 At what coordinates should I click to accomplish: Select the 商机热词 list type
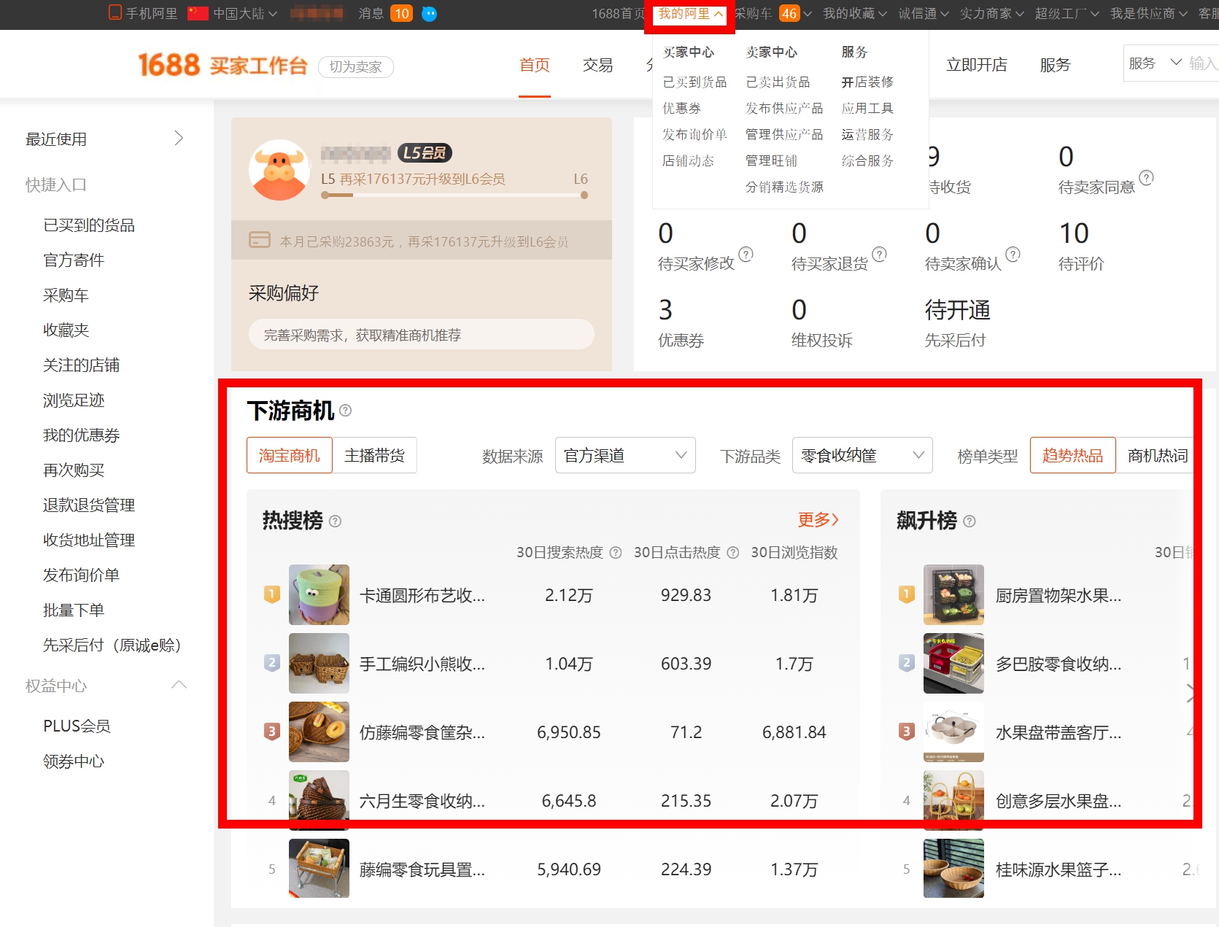[1158, 455]
